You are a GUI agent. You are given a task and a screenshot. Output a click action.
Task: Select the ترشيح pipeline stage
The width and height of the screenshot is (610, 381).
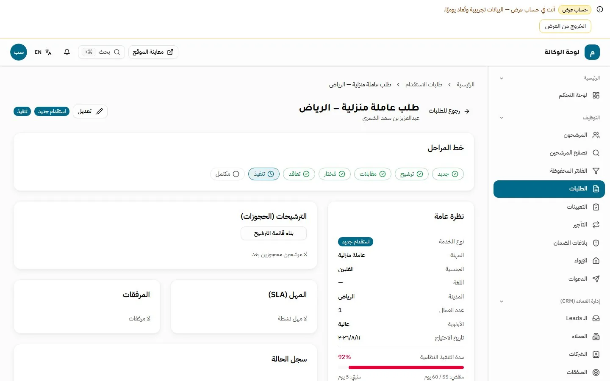(x=412, y=174)
